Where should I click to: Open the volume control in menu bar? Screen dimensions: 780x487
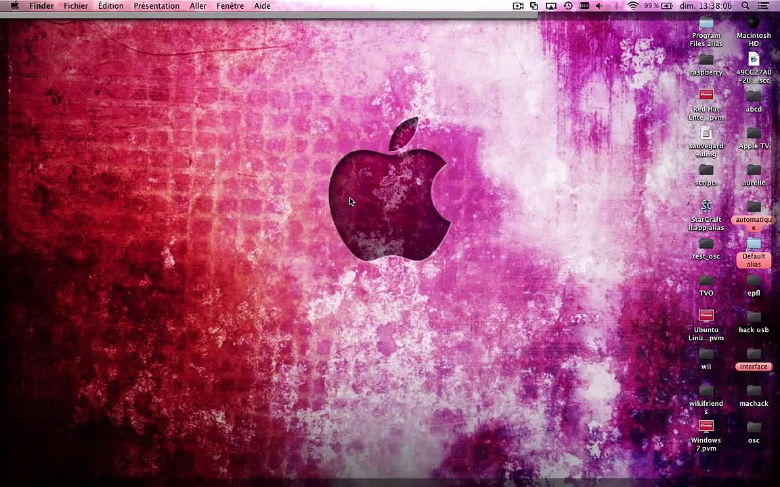click(x=599, y=6)
